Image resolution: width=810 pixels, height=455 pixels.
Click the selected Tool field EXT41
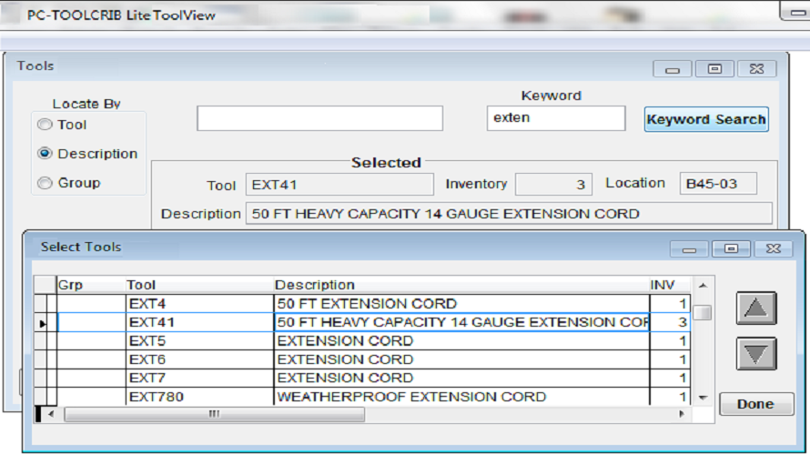(x=339, y=185)
